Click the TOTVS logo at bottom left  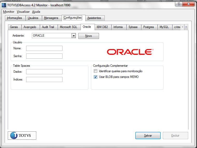tap(22, 136)
